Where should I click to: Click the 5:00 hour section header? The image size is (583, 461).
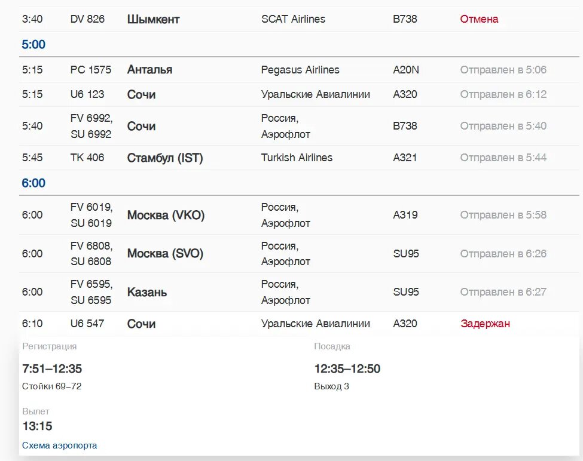point(33,45)
